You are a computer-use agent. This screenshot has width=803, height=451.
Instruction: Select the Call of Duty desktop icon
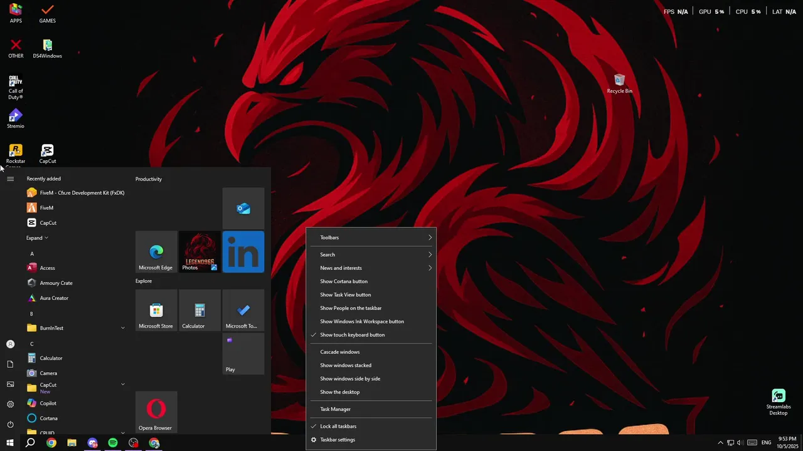click(16, 87)
